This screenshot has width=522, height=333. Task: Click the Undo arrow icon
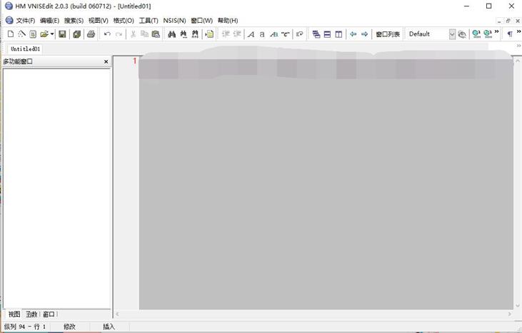click(x=107, y=34)
